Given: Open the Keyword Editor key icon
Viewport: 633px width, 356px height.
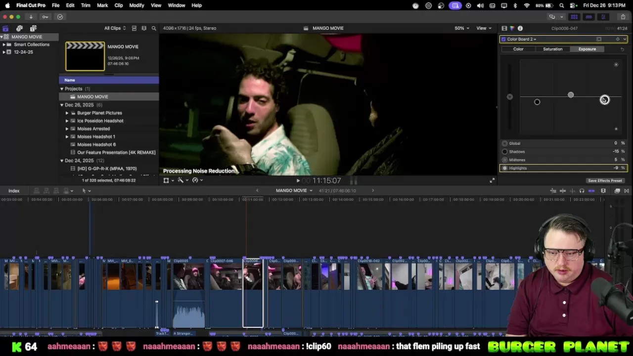Looking at the screenshot, I should (x=45, y=17).
